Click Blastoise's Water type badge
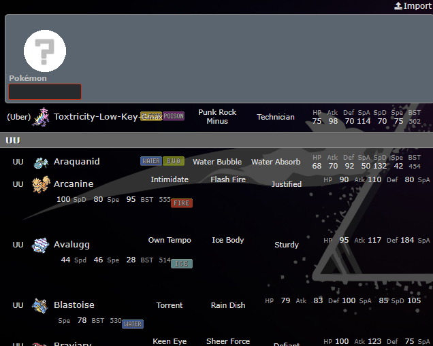 tap(133, 324)
